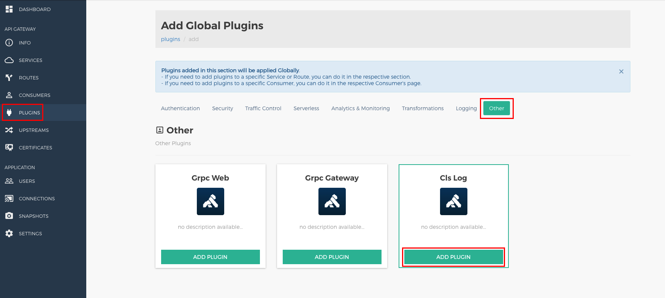
Task: Click the Grpc Gateway Kong logo
Action: tap(332, 201)
